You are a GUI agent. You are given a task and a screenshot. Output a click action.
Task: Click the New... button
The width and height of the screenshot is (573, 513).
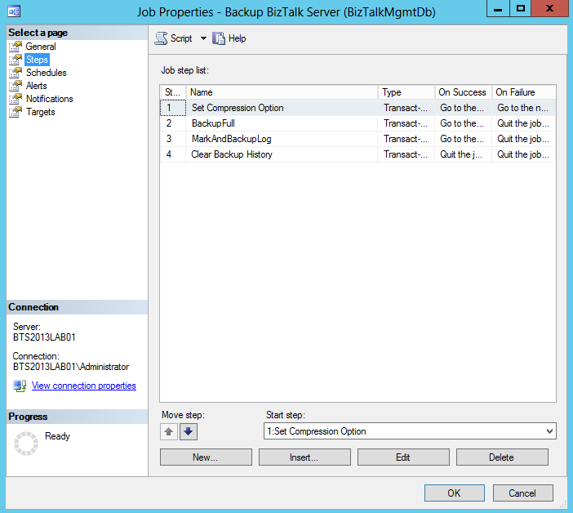click(206, 457)
